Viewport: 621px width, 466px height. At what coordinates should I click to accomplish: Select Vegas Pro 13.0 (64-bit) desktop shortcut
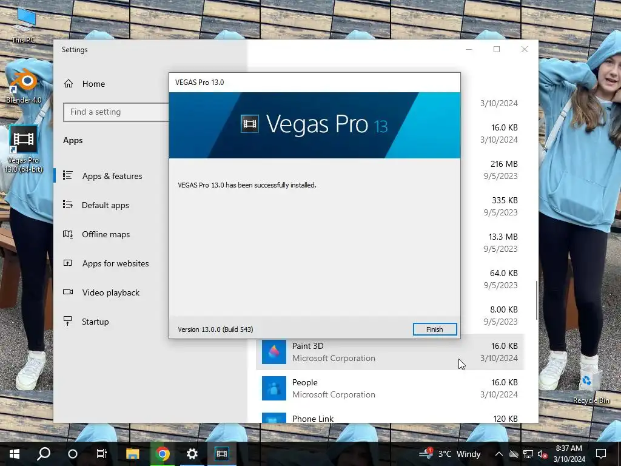pyautogui.click(x=24, y=149)
